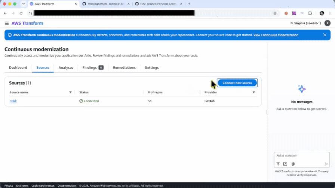Viewport: 335px width, 188px height.
Task: Click the Findings count badge 0
Action: click(x=101, y=68)
